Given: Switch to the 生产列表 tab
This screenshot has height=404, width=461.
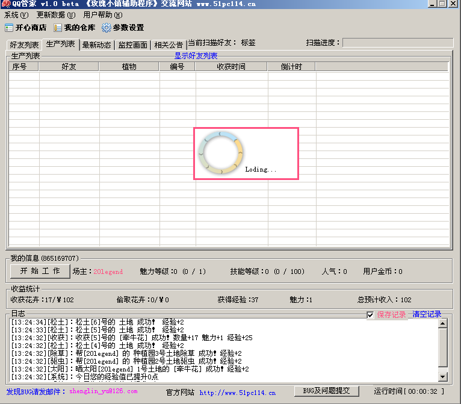Looking at the screenshot, I should 61,44.
